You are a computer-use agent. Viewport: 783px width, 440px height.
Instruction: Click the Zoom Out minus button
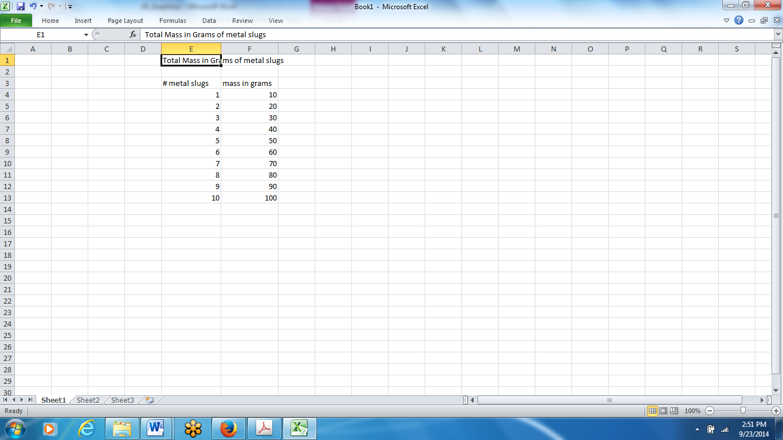click(x=709, y=411)
